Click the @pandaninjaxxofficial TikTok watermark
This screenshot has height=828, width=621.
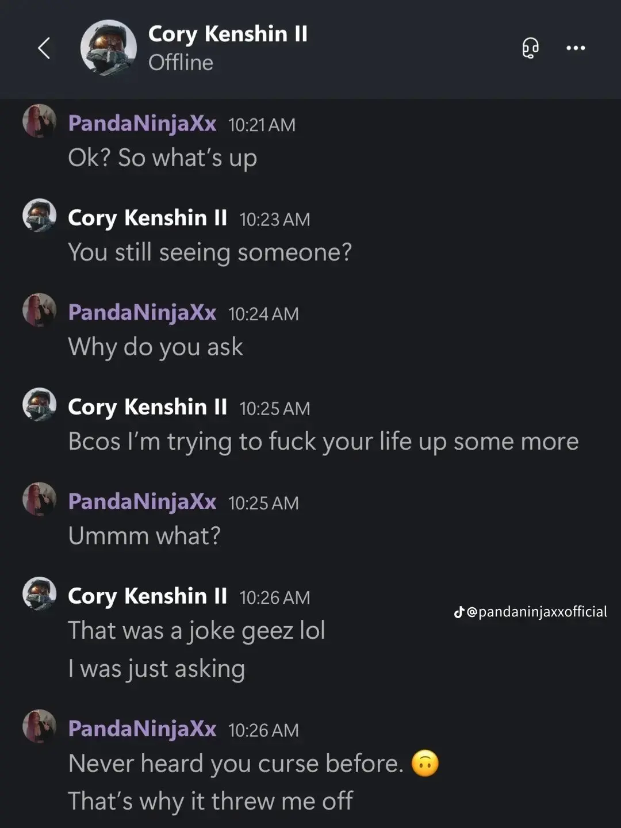click(528, 612)
